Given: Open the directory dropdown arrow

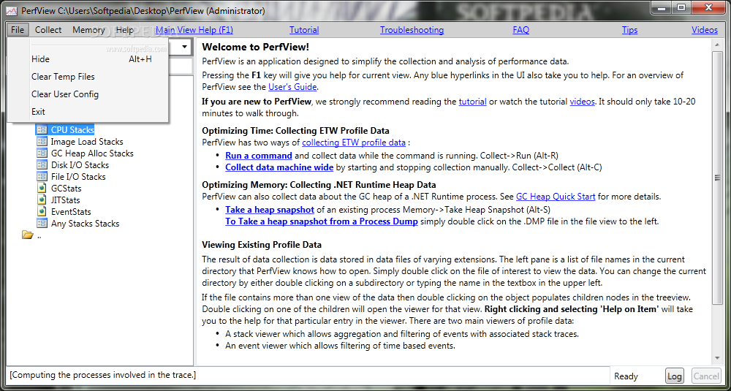Looking at the screenshot, I should tap(185, 47).
